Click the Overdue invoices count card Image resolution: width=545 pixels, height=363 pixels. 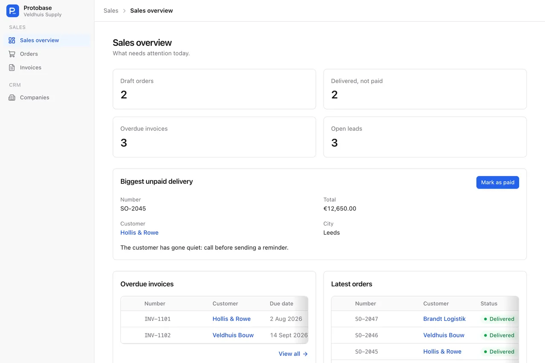click(214, 137)
